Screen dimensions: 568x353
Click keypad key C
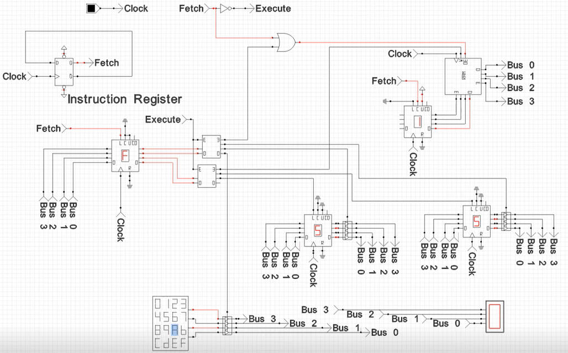coord(158,343)
